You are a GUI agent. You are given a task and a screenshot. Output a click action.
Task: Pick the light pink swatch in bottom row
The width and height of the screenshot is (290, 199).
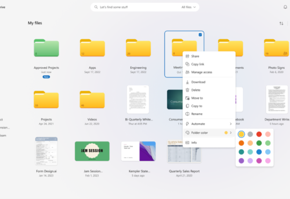coord(268,161)
